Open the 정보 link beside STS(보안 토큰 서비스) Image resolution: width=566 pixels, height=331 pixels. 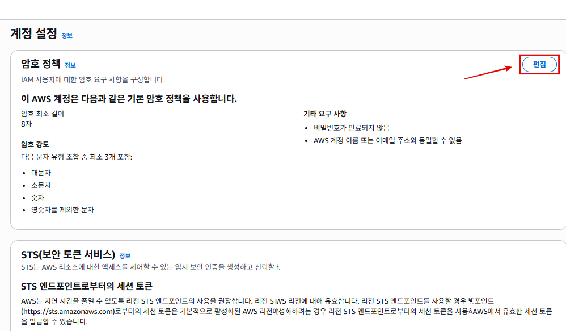125,256
